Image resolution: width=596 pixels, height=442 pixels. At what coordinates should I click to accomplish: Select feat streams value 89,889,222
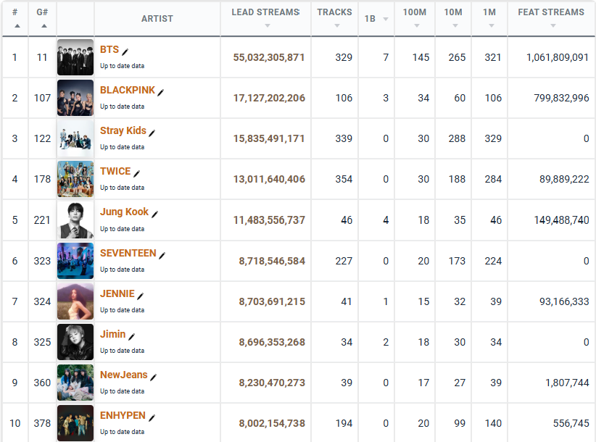(564, 180)
